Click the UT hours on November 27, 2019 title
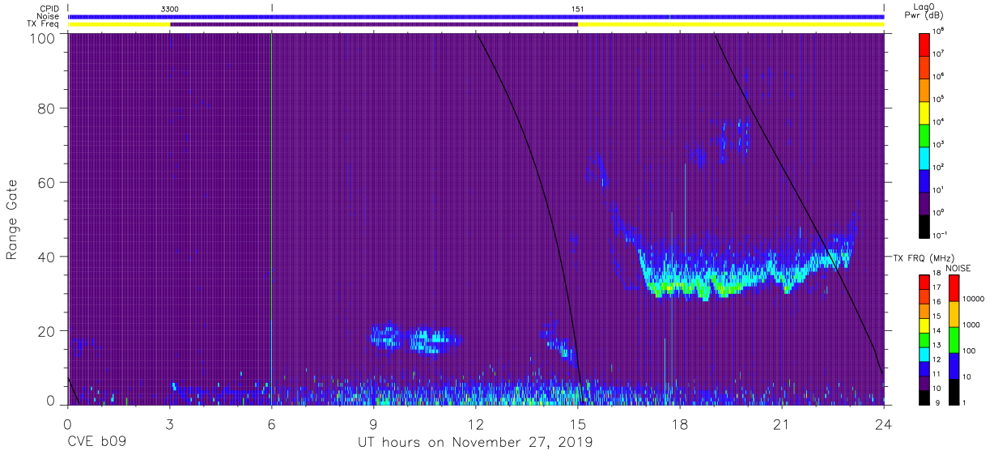Screen dimensions: 994x459 tap(476, 443)
